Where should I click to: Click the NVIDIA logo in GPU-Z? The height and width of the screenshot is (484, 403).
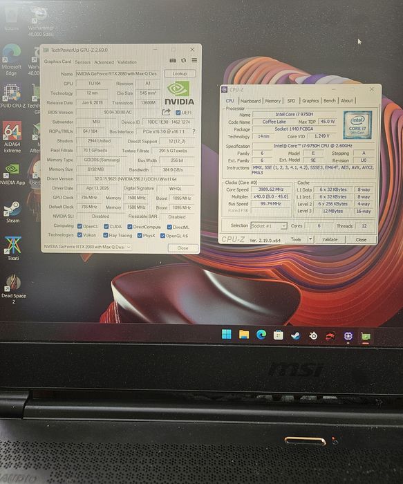[179, 93]
